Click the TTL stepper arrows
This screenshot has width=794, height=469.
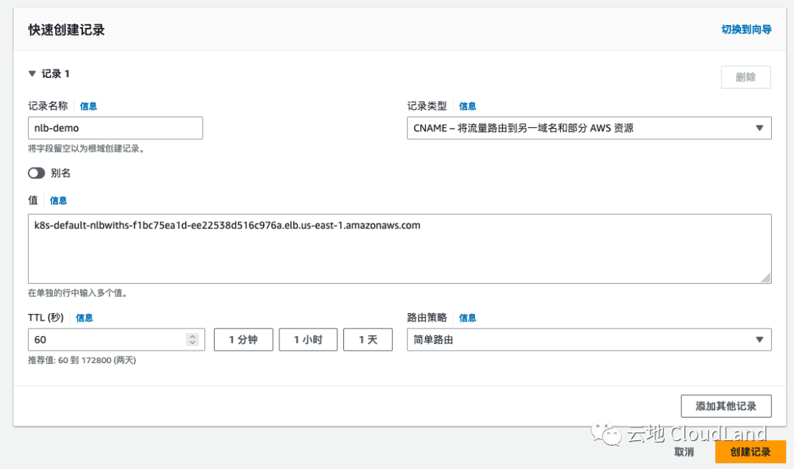[193, 340]
